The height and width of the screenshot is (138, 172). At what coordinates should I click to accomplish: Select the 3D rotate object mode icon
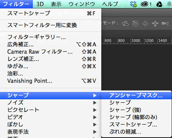tap(125, 23)
